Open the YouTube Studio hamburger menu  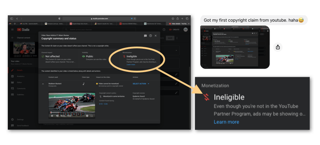point(12,29)
